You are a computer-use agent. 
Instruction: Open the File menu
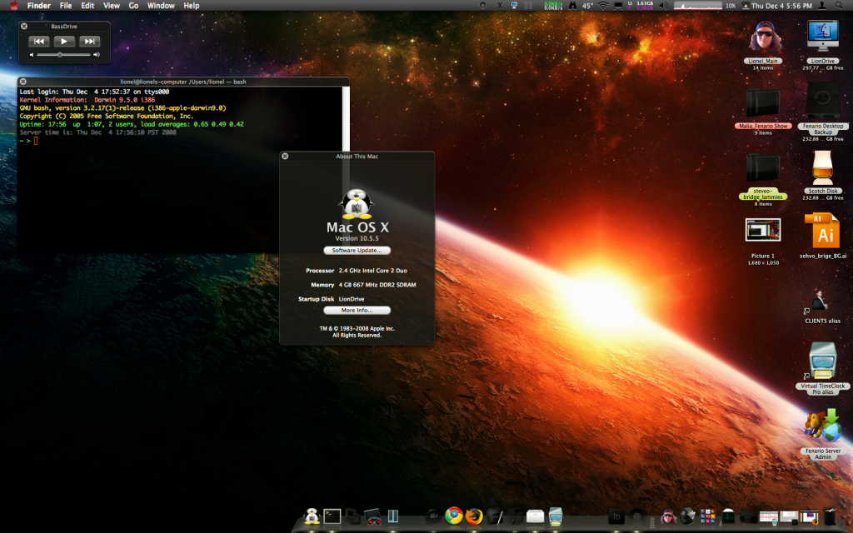(66, 6)
